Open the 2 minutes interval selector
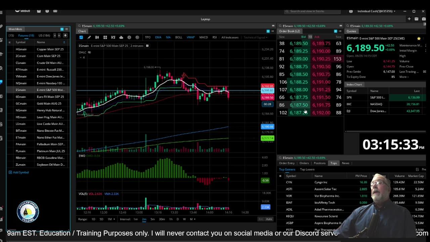The width and height of the screenshot is (430, 242). (x=137, y=46)
